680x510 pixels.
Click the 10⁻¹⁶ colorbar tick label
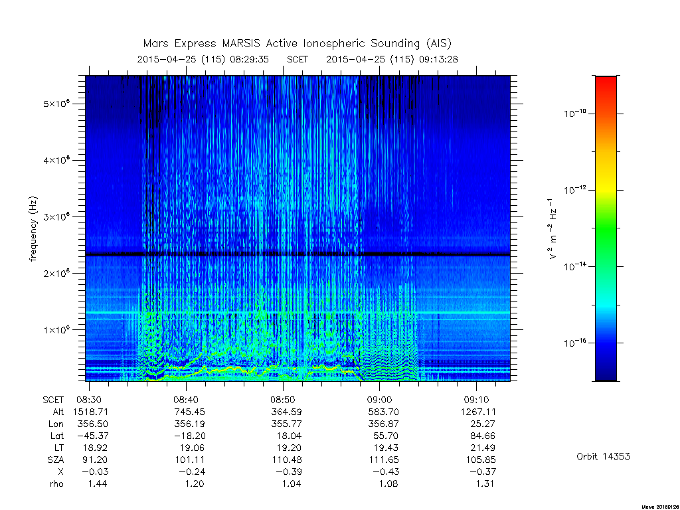[x=575, y=343]
